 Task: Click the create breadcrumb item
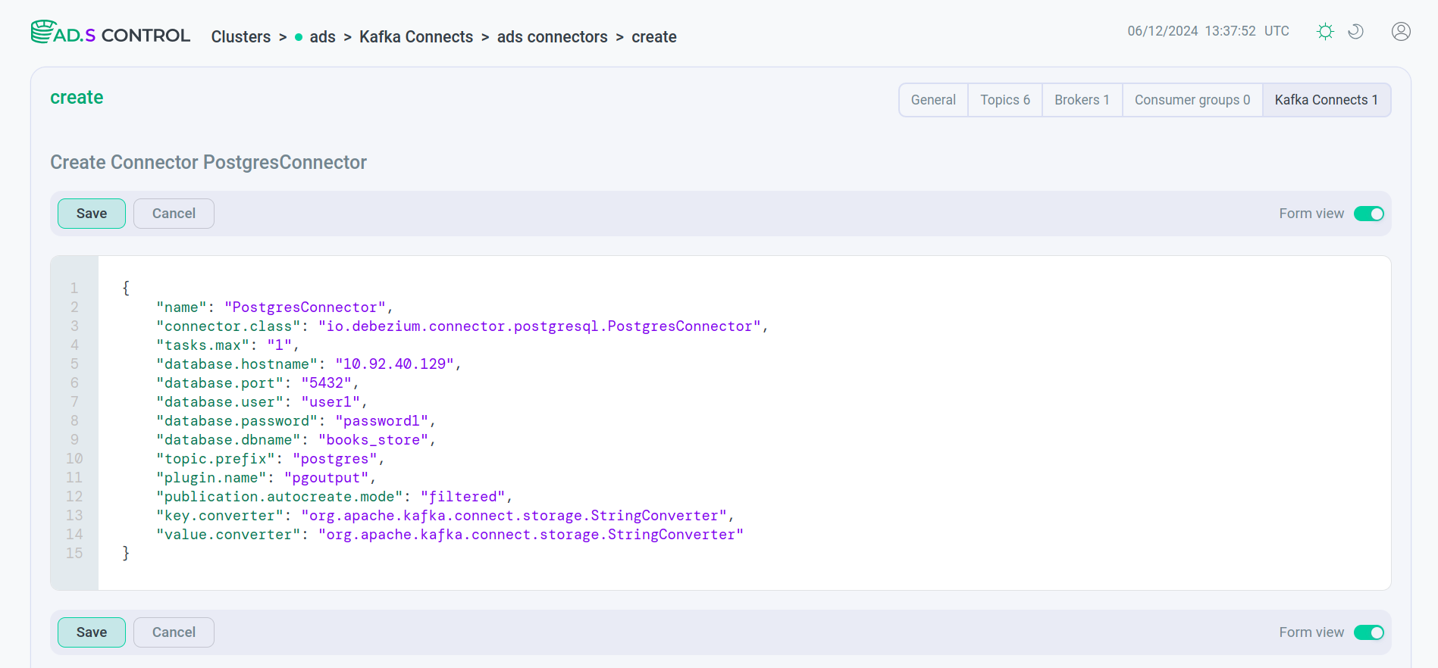click(654, 37)
